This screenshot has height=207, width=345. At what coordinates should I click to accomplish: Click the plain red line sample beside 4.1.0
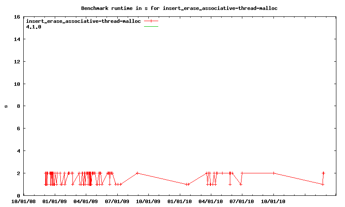pos(151,27)
